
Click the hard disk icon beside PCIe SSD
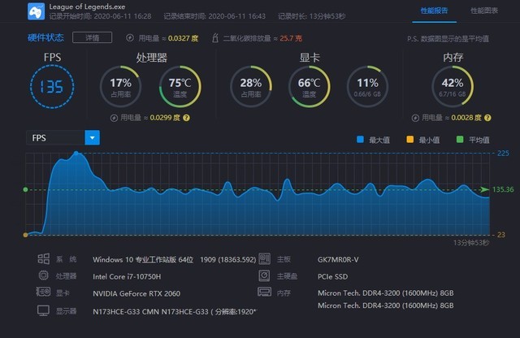[x=263, y=276]
